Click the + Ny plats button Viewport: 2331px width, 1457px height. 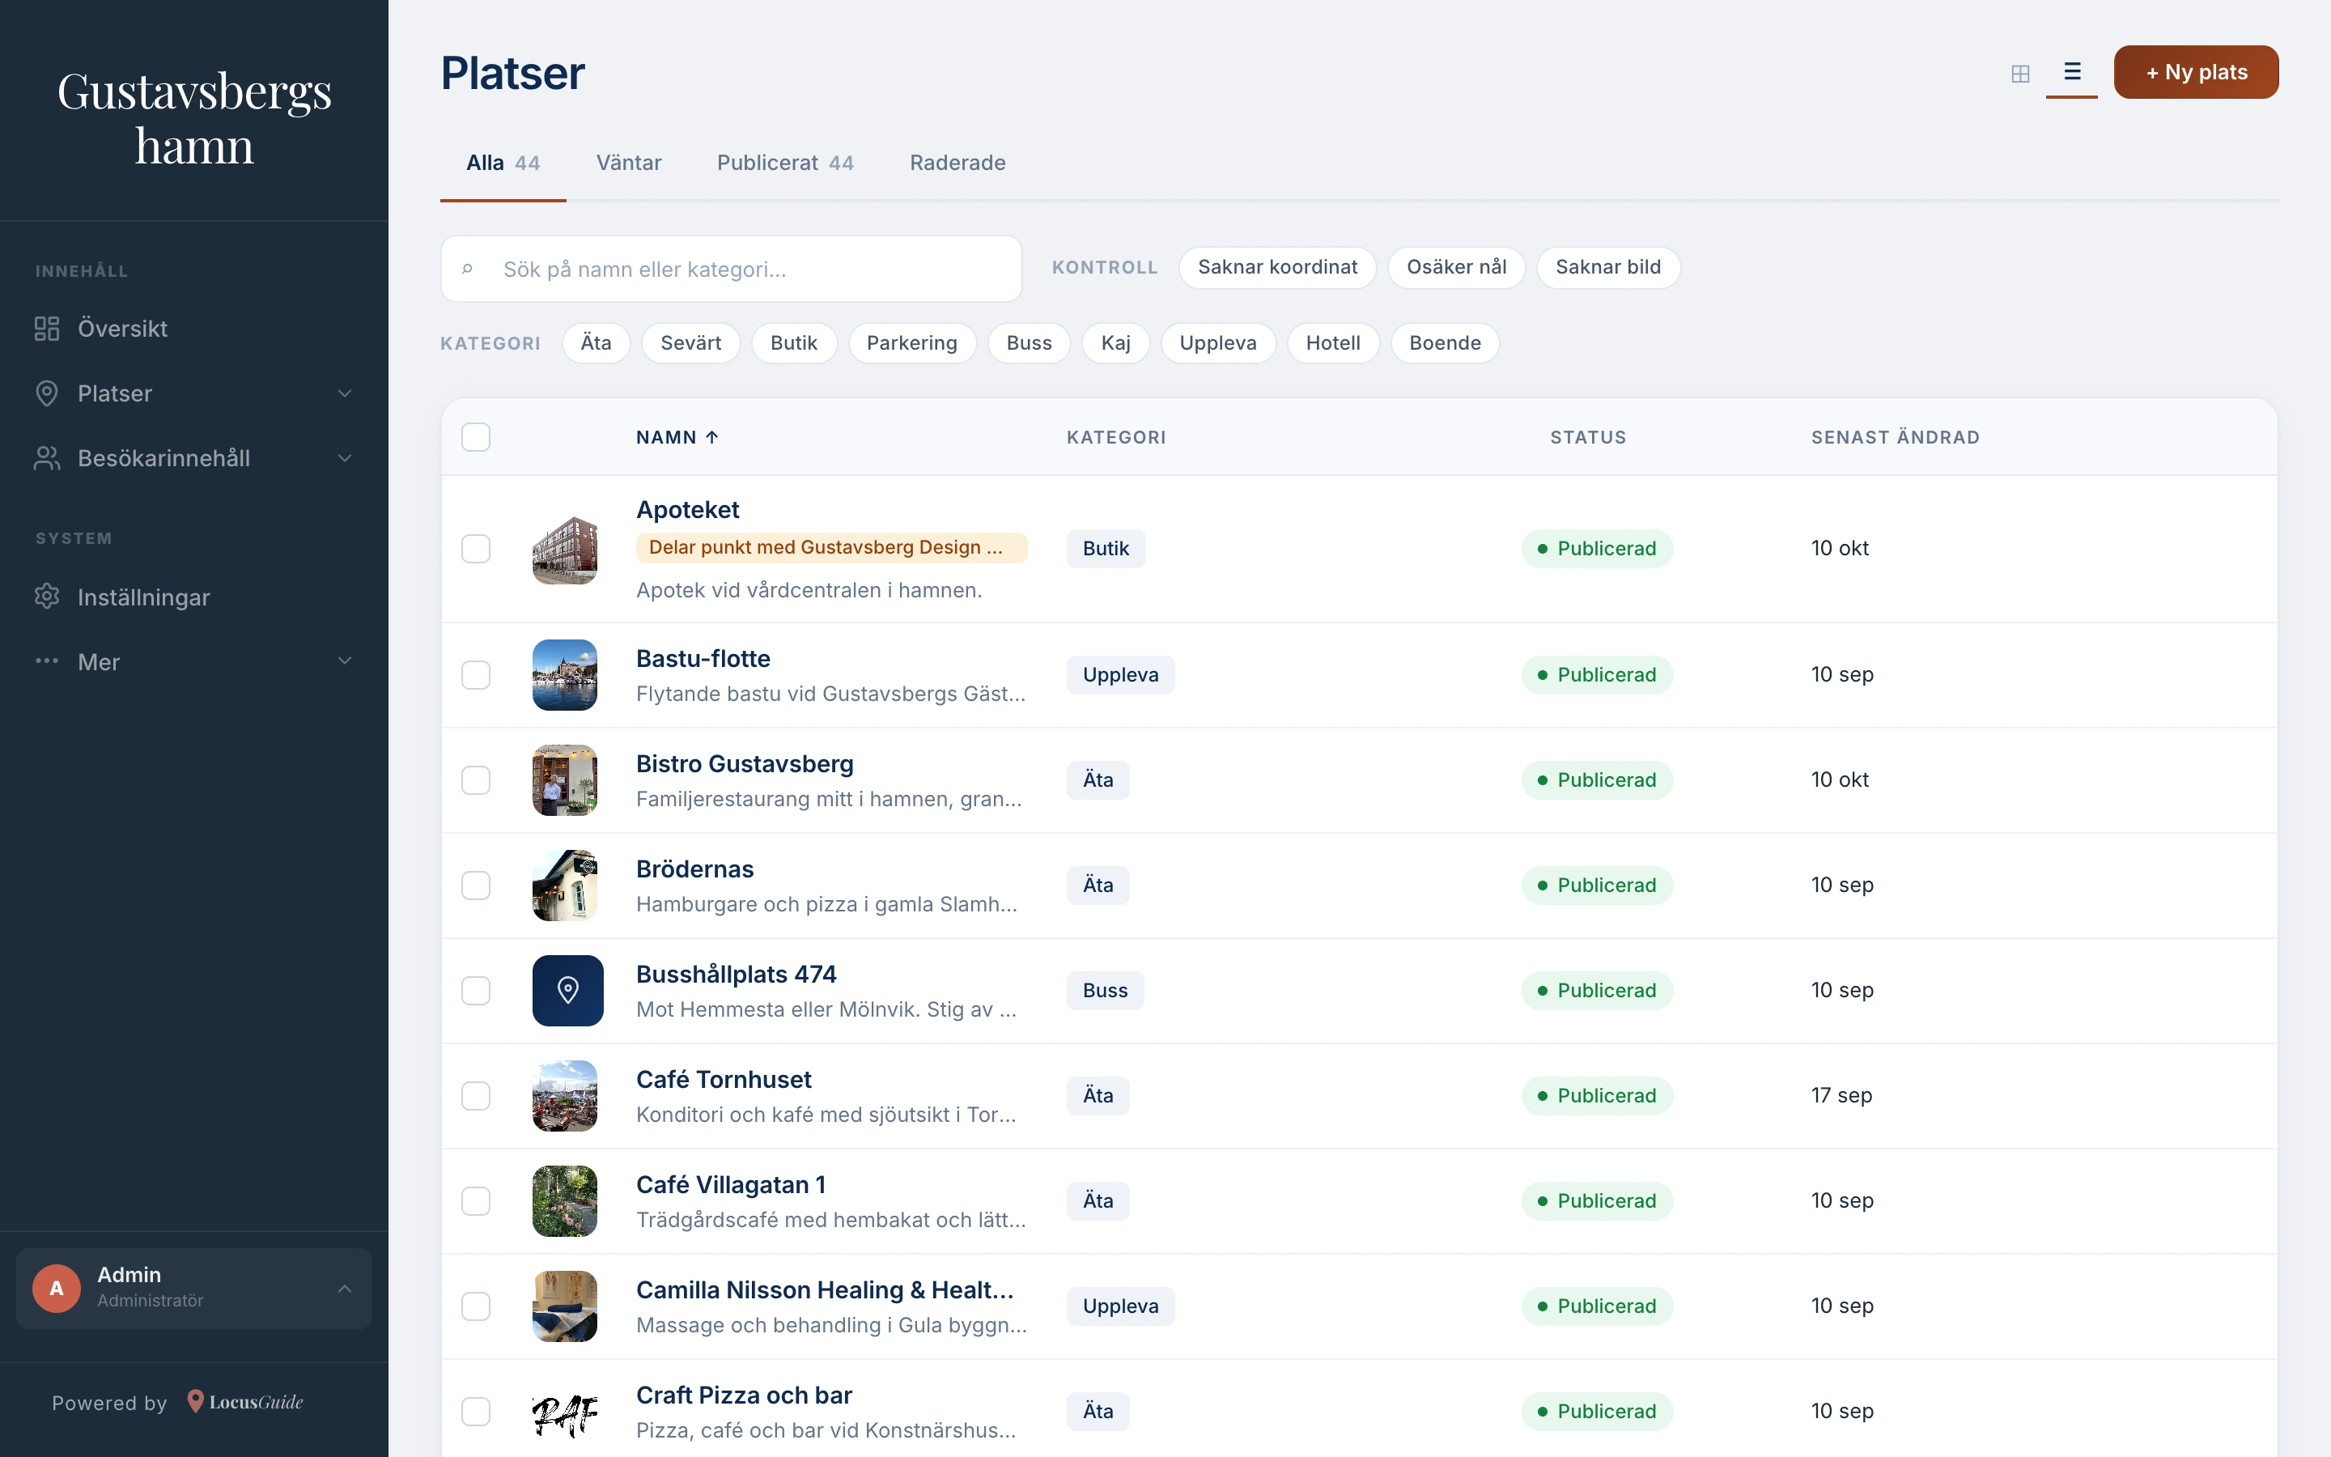pyautogui.click(x=2195, y=72)
